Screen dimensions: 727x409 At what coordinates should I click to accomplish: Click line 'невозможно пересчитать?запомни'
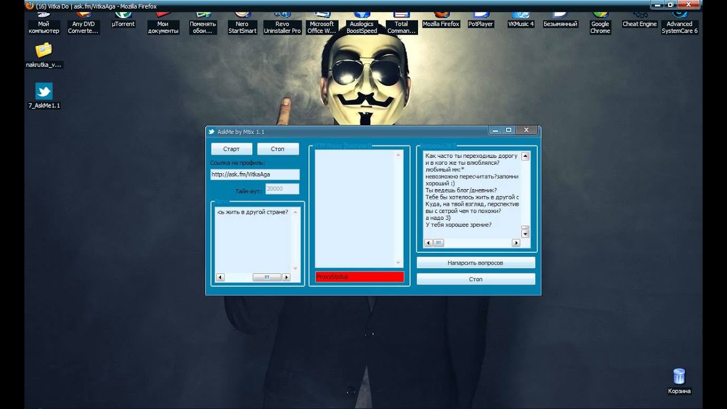(471, 176)
